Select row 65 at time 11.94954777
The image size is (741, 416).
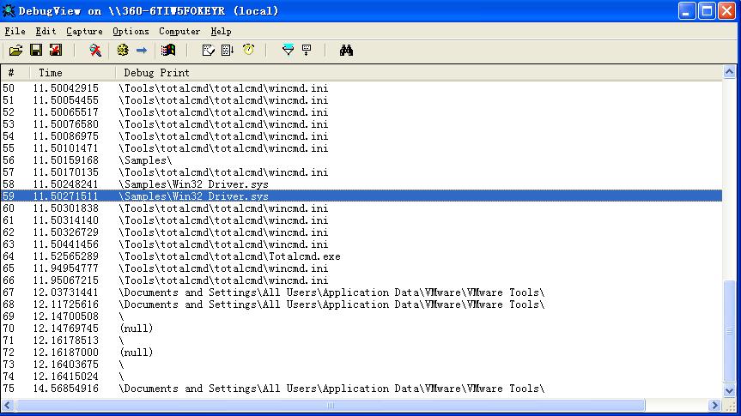tap(361, 268)
